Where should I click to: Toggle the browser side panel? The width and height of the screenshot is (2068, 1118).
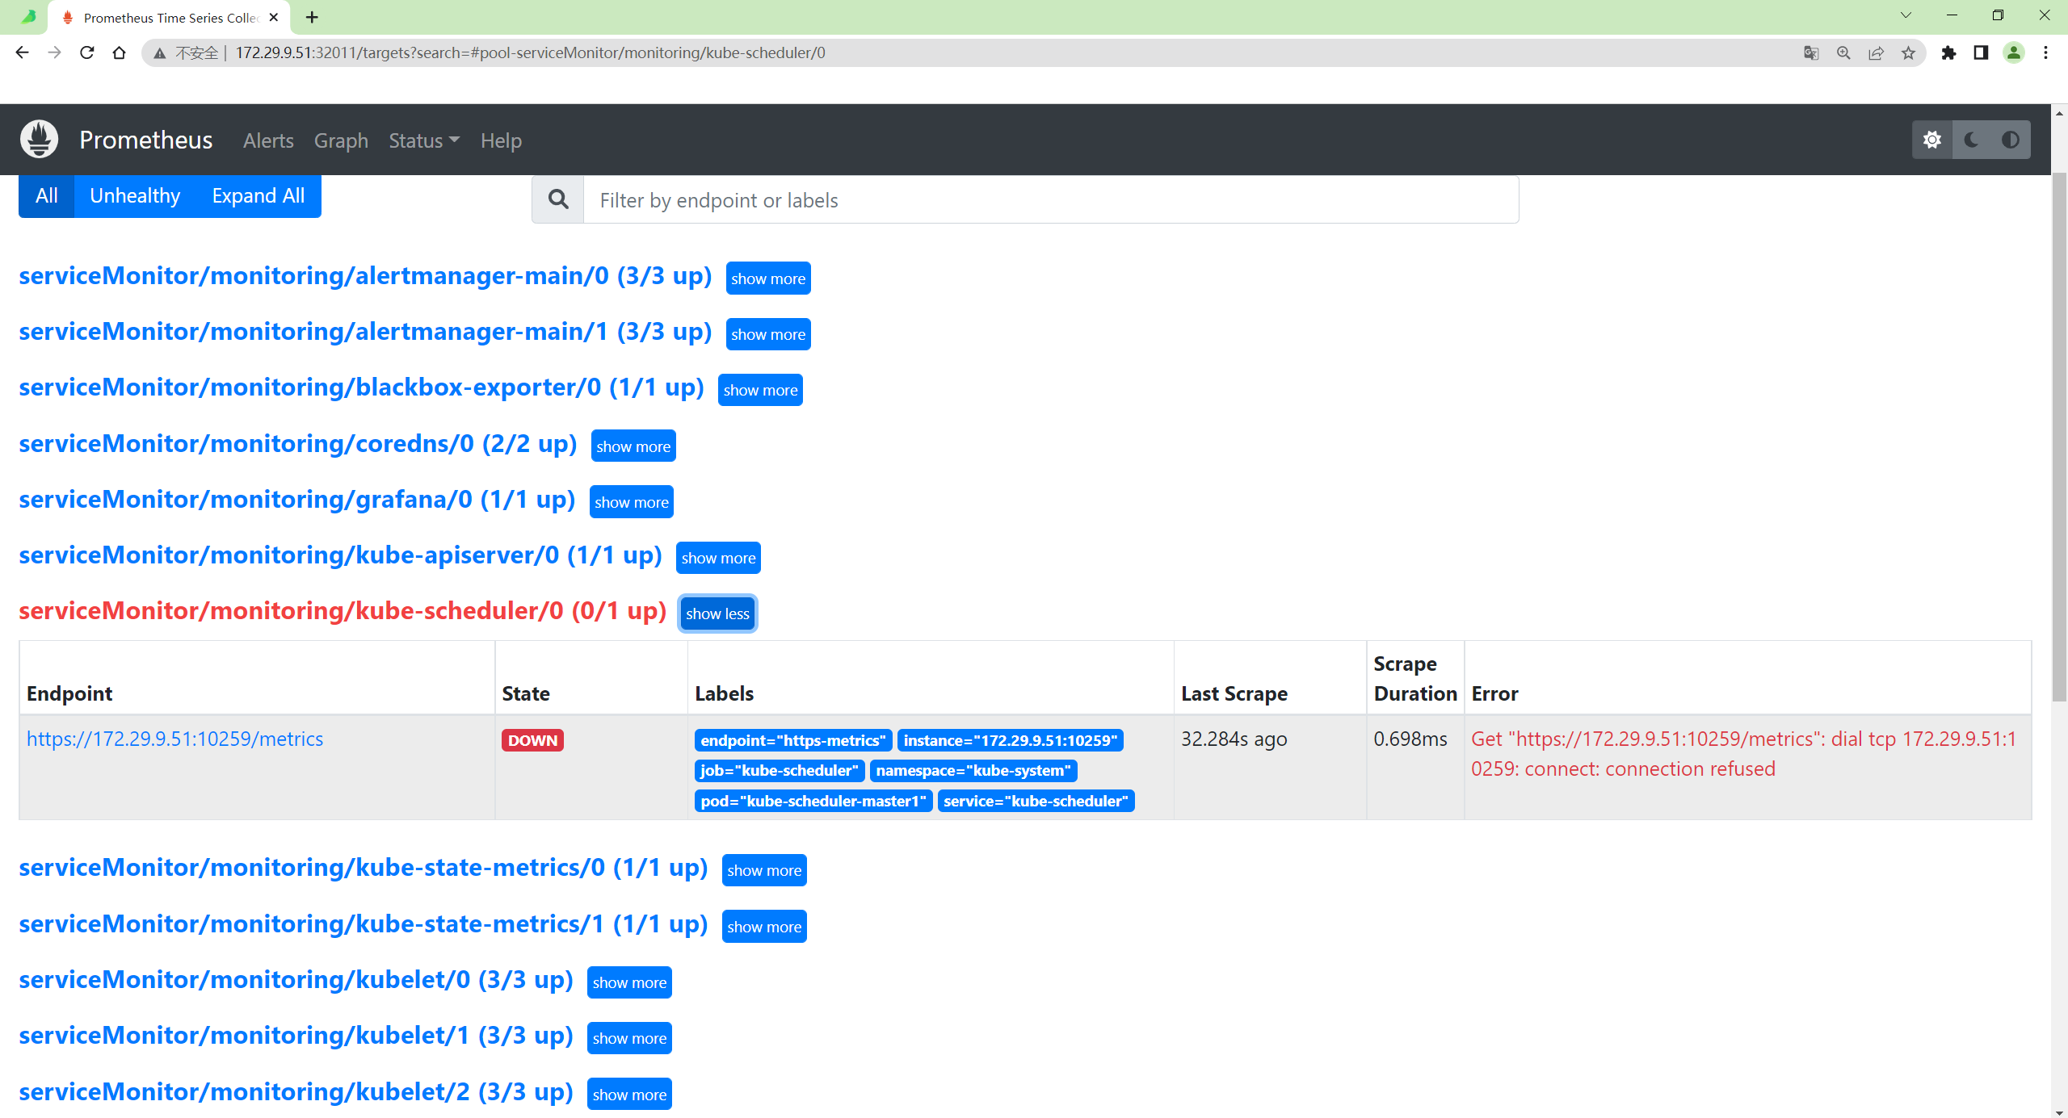tap(1981, 52)
